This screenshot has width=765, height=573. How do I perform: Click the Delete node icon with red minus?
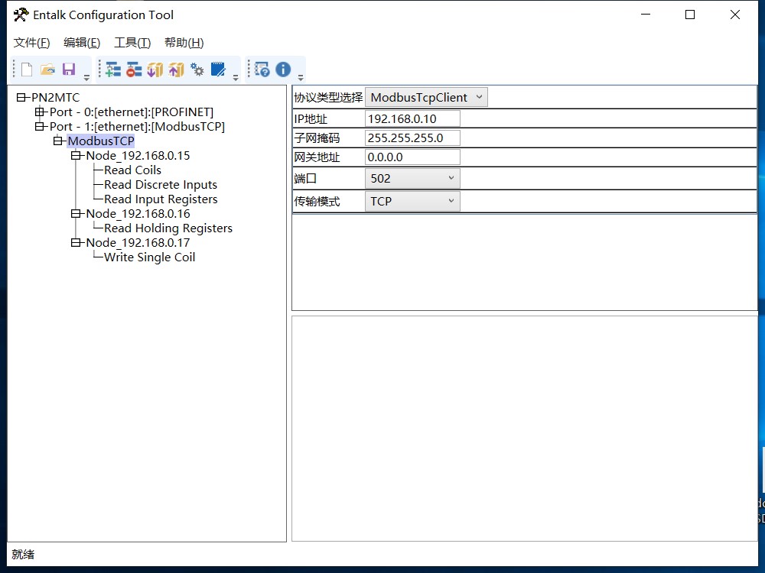tap(134, 70)
